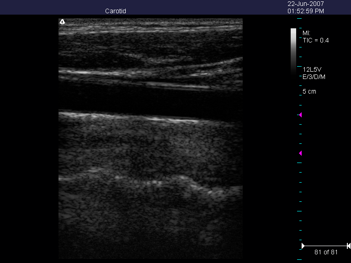The image size is (351, 263).
Task: Click the 5 cm depth indicator
Action: pyautogui.click(x=309, y=92)
